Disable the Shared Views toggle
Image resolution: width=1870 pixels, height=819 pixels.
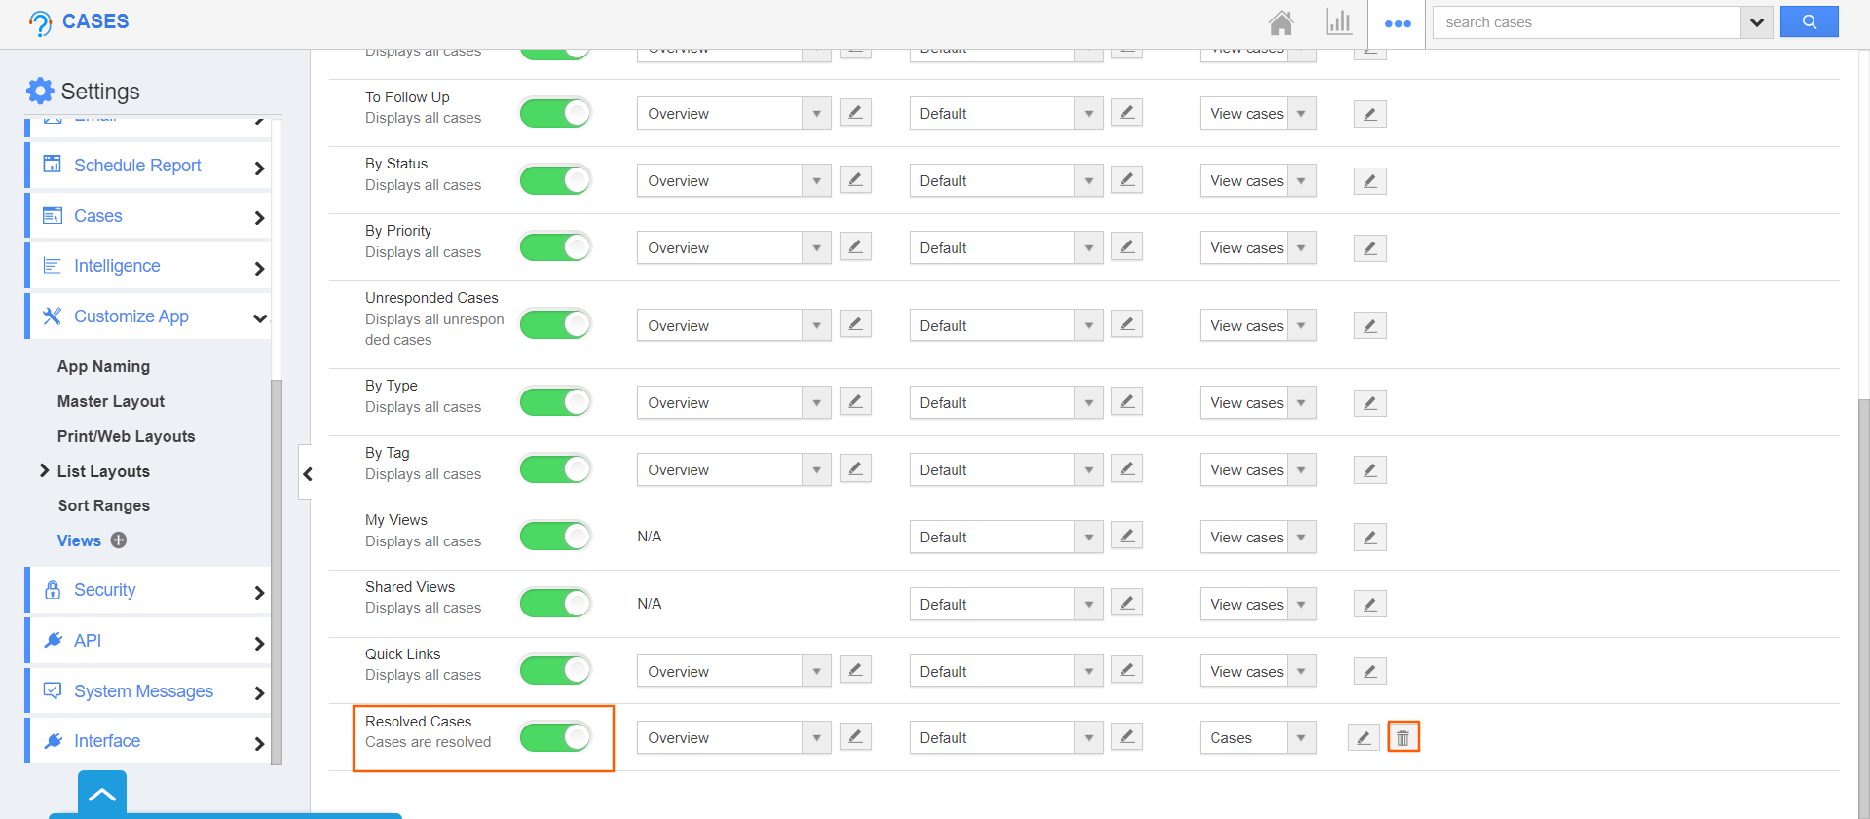coord(555,604)
